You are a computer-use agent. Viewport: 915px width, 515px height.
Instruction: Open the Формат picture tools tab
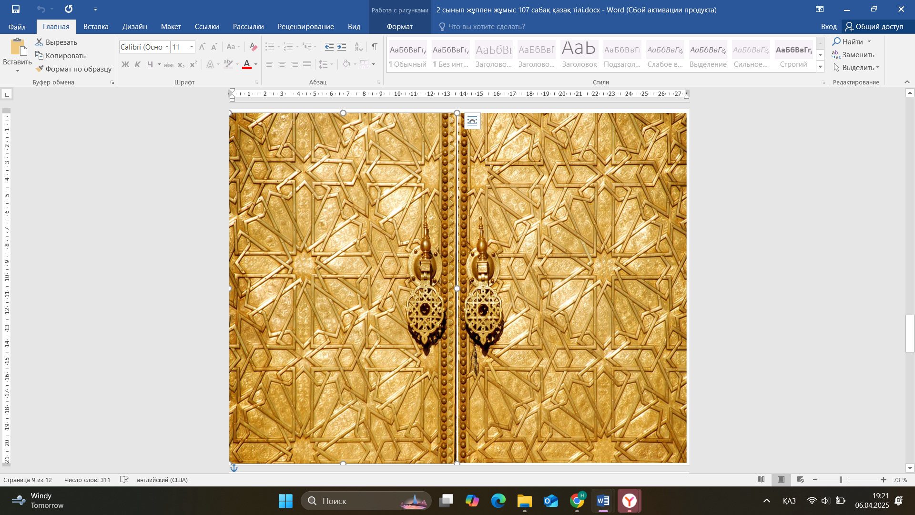[x=399, y=27]
